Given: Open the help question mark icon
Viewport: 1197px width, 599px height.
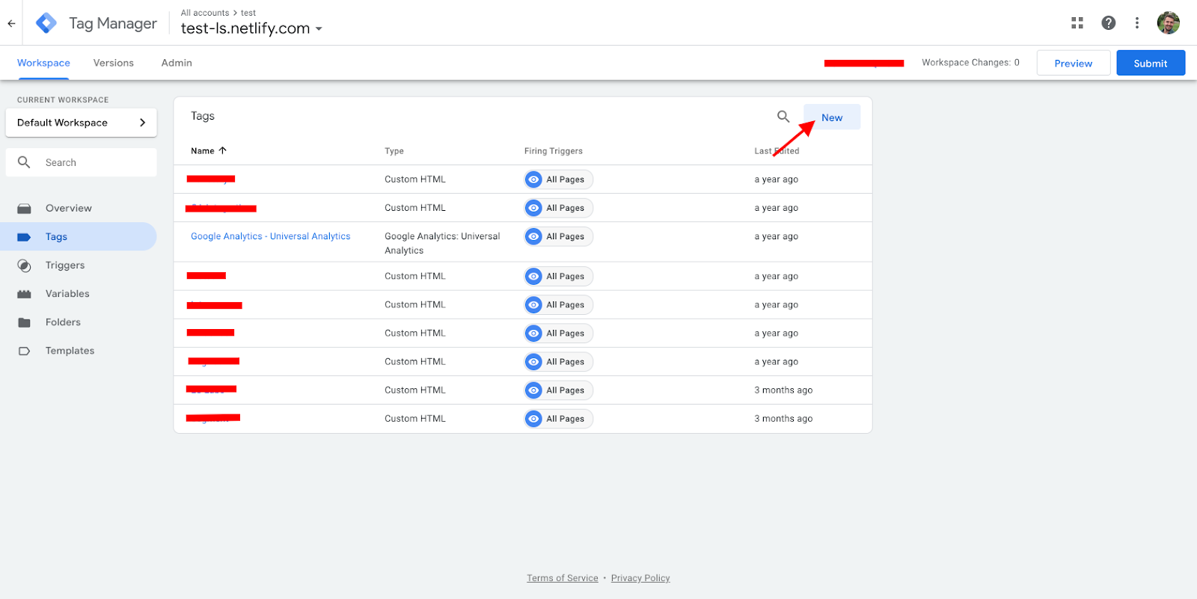Looking at the screenshot, I should [x=1109, y=23].
